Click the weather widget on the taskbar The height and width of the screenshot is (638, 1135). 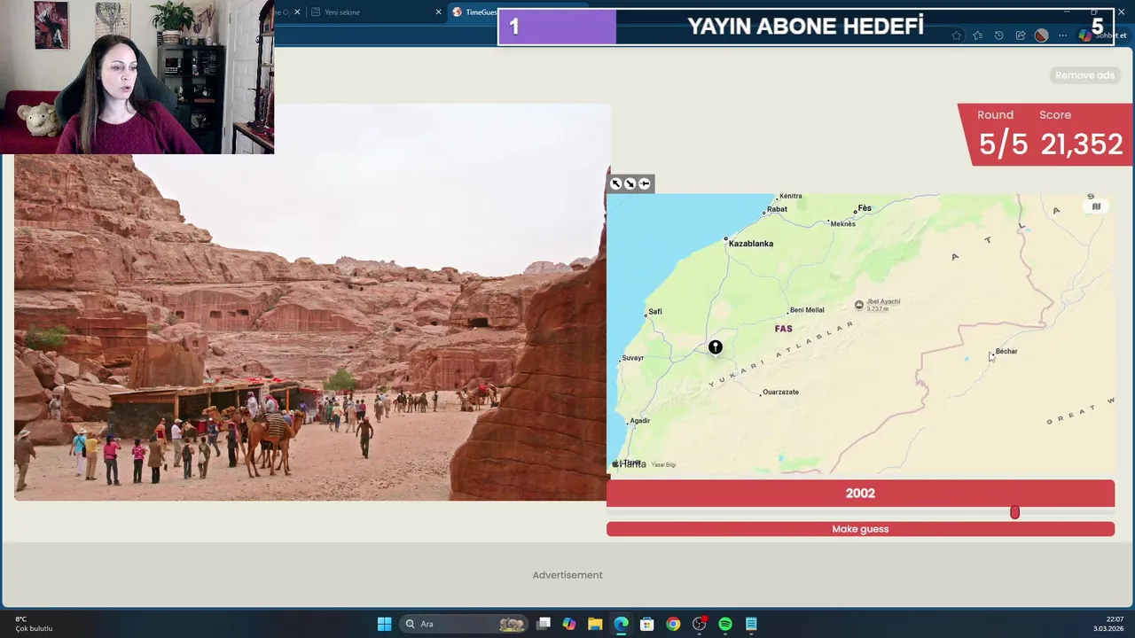click(x=34, y=624)
